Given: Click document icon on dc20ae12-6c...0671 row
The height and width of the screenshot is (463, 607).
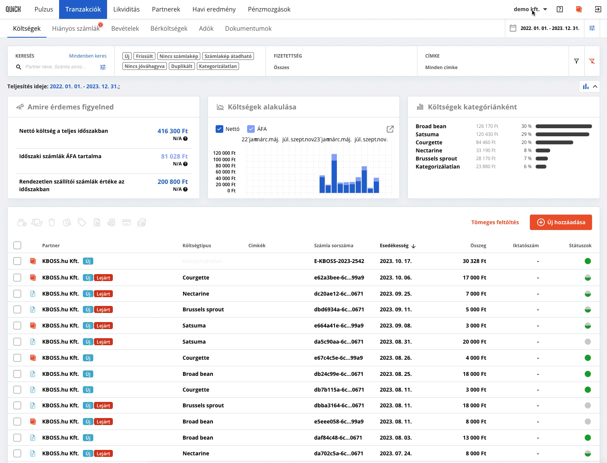Looking at the screenshot, I should coord(33,294).
